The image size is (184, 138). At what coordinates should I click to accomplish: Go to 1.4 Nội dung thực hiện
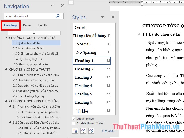click(x=29, y=59)
